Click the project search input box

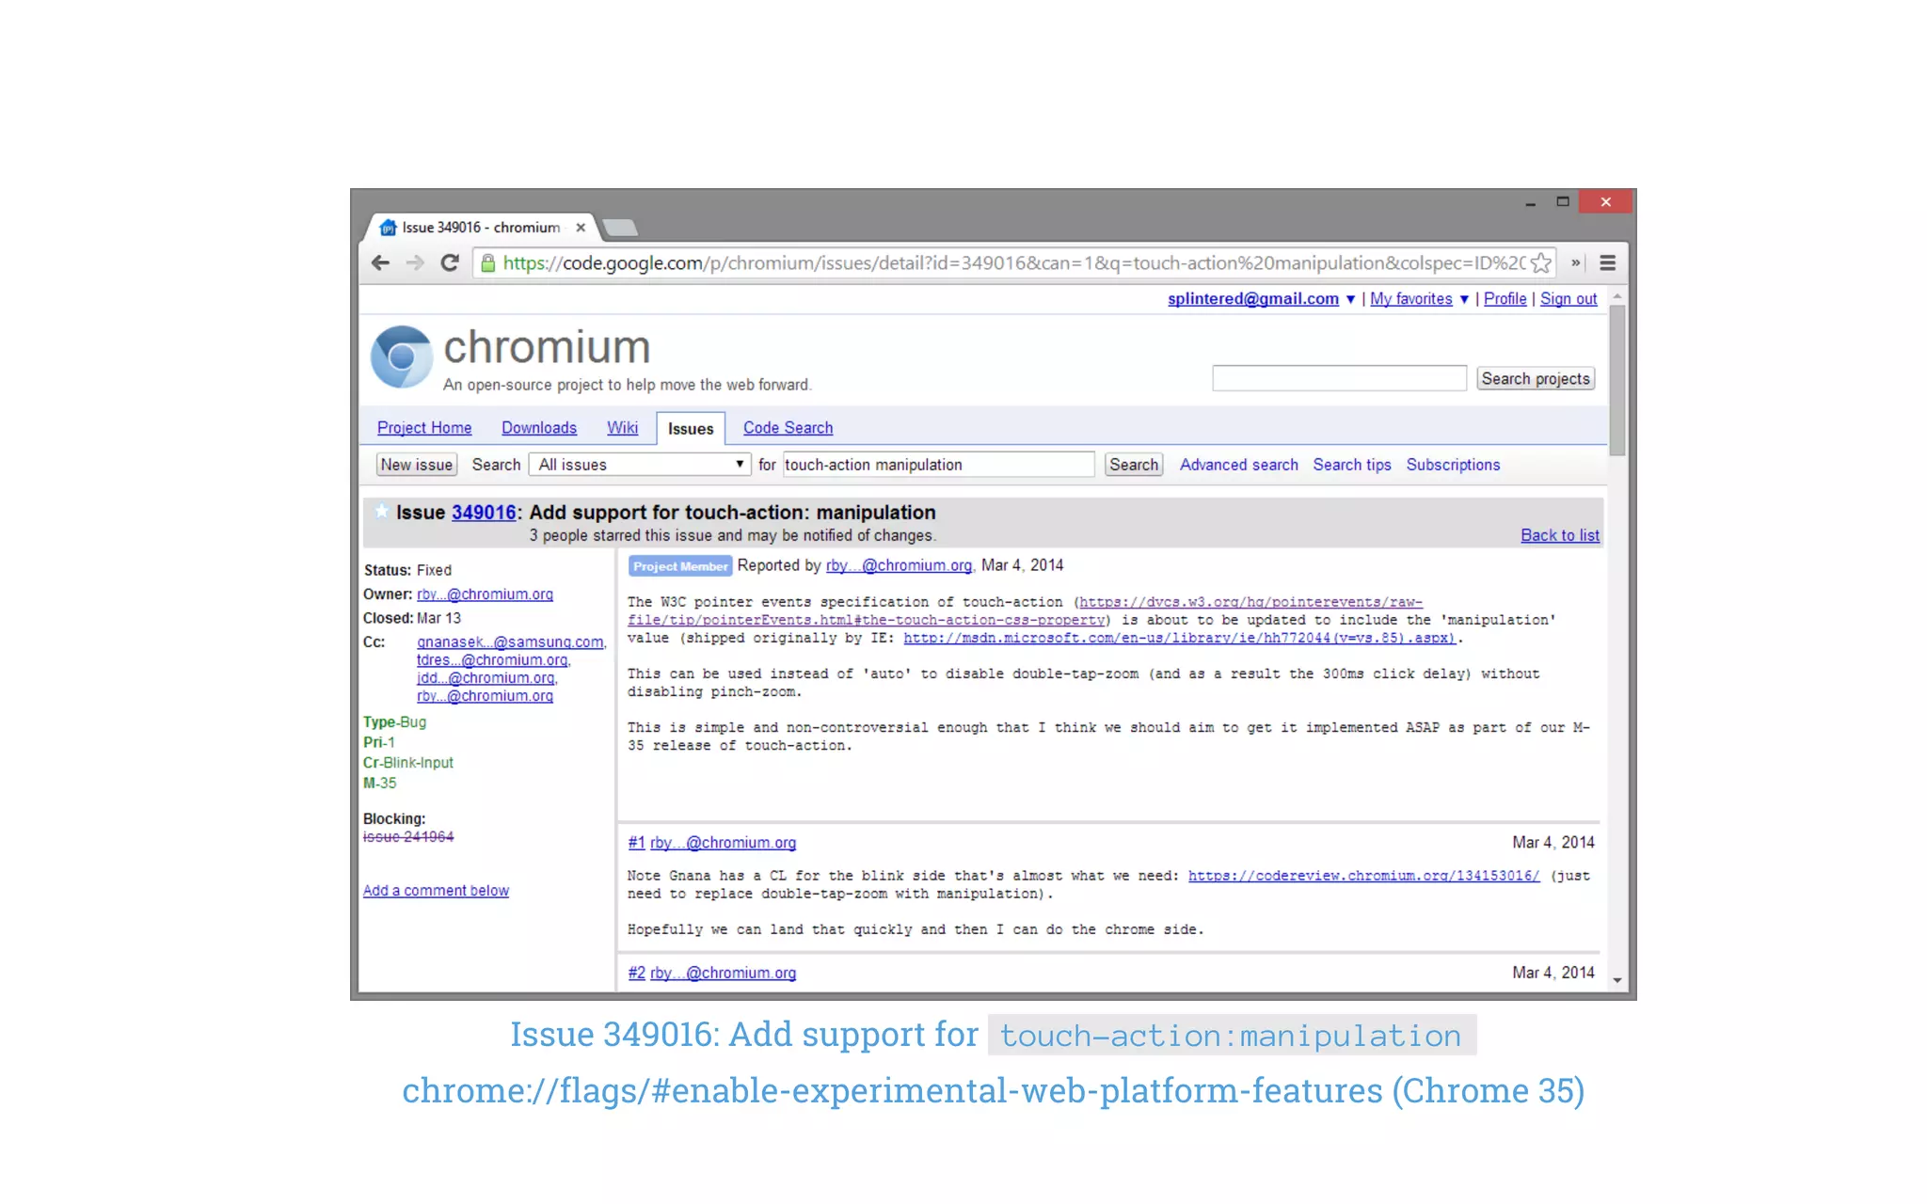pos(1339,378)
